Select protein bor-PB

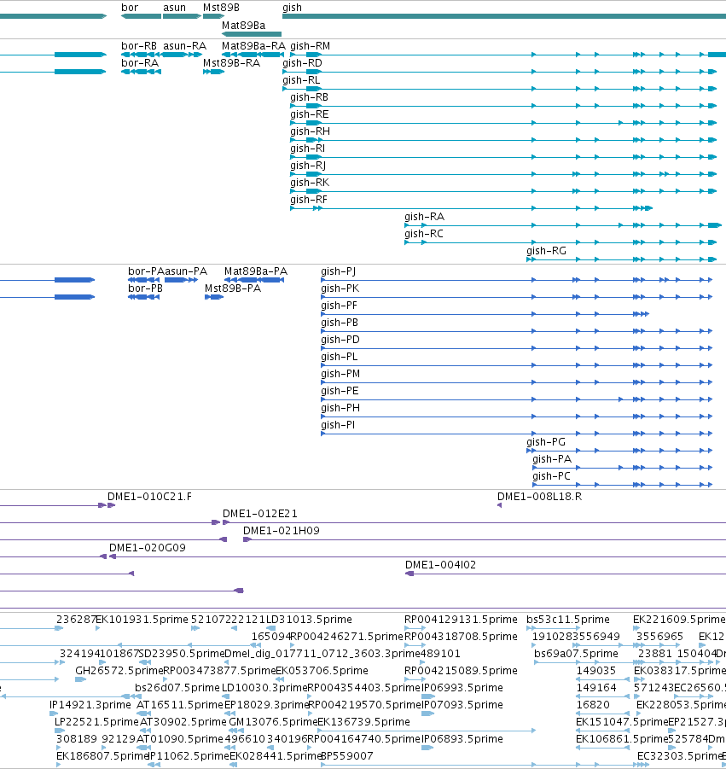click(146, 288)
